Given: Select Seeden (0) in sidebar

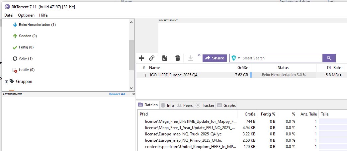Looking at the screenshot, I should tap(28, 36).
